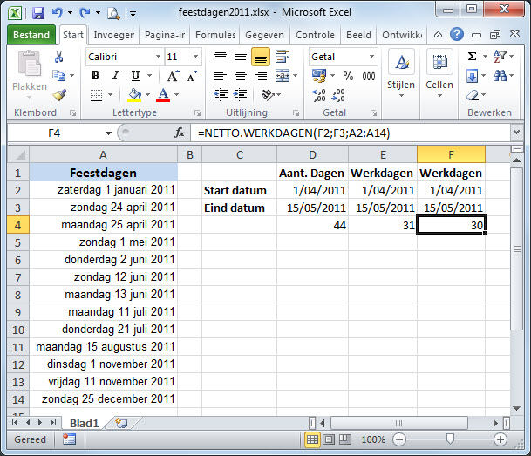
Task: Apply the yellow fill color
Action: pyautogui.click(x=134, y=95)
